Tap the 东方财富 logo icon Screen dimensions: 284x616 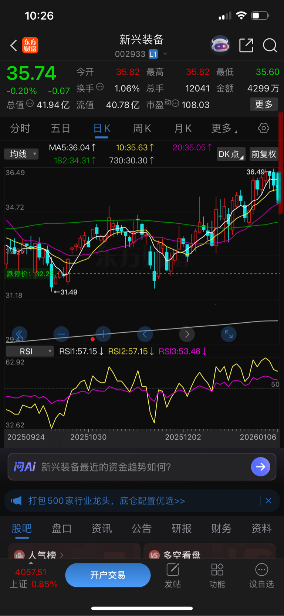pos(30,46)
